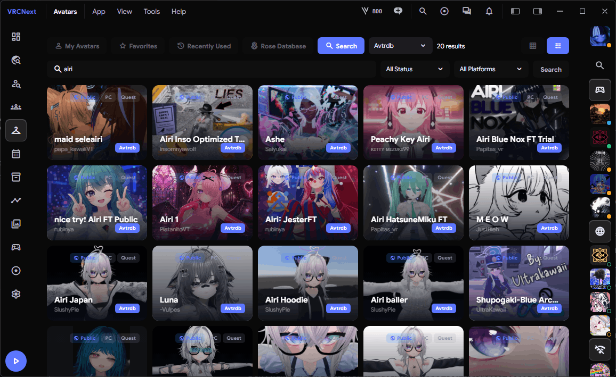
Task: Click the magnifier search icon in the title bar
Action: (x=423, y=11)
